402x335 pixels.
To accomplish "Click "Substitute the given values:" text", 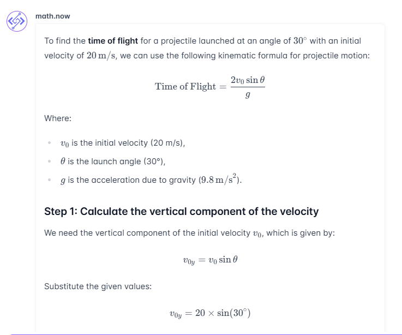I will tap(97, 286).
